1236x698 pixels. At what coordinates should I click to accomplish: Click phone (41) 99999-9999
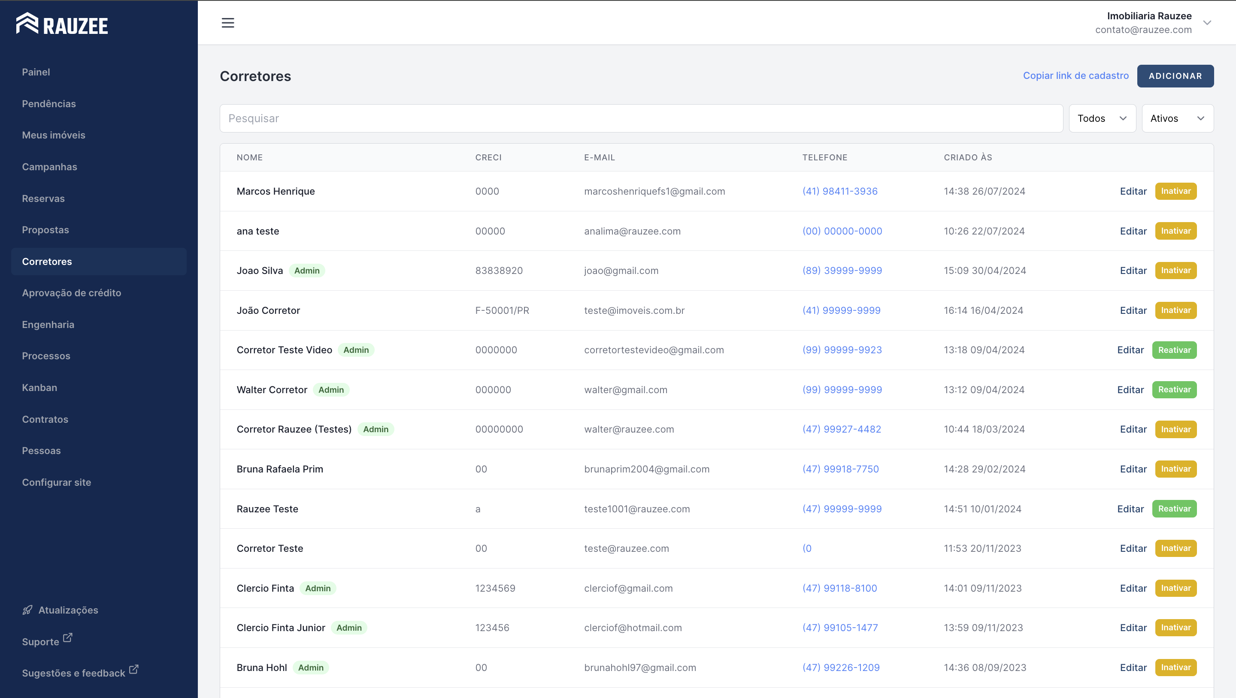[841, 310]
